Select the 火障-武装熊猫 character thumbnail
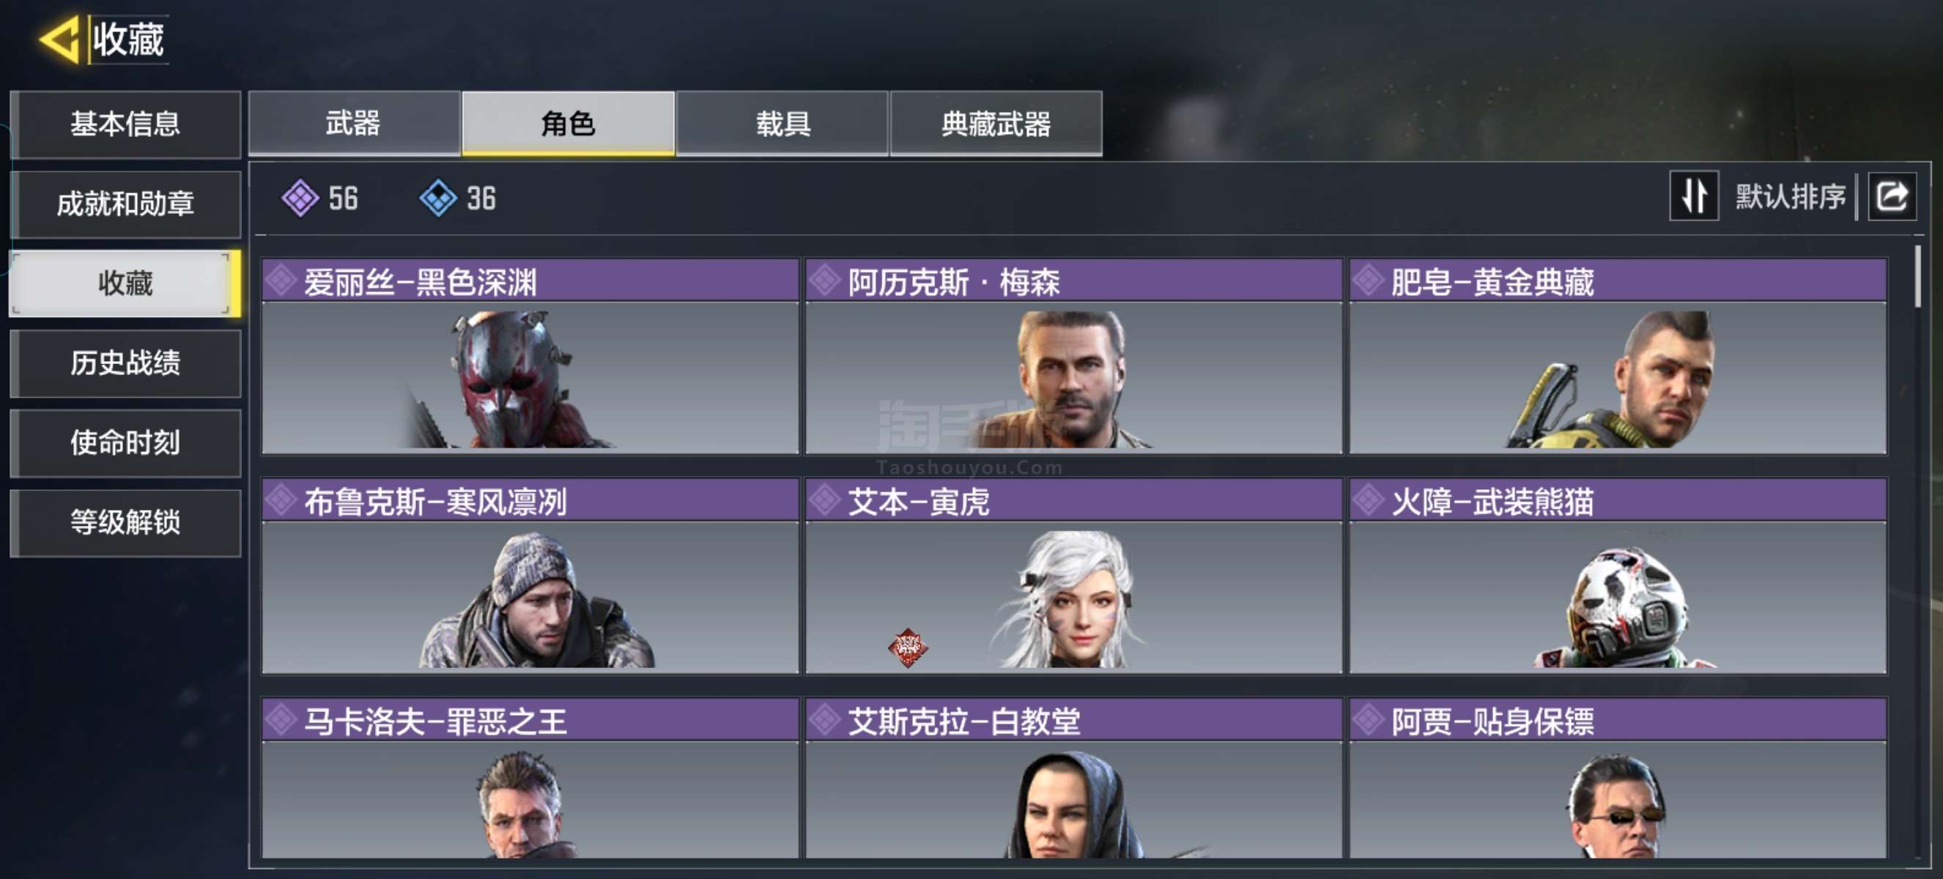The image size is (1943, 879). 1618,597
